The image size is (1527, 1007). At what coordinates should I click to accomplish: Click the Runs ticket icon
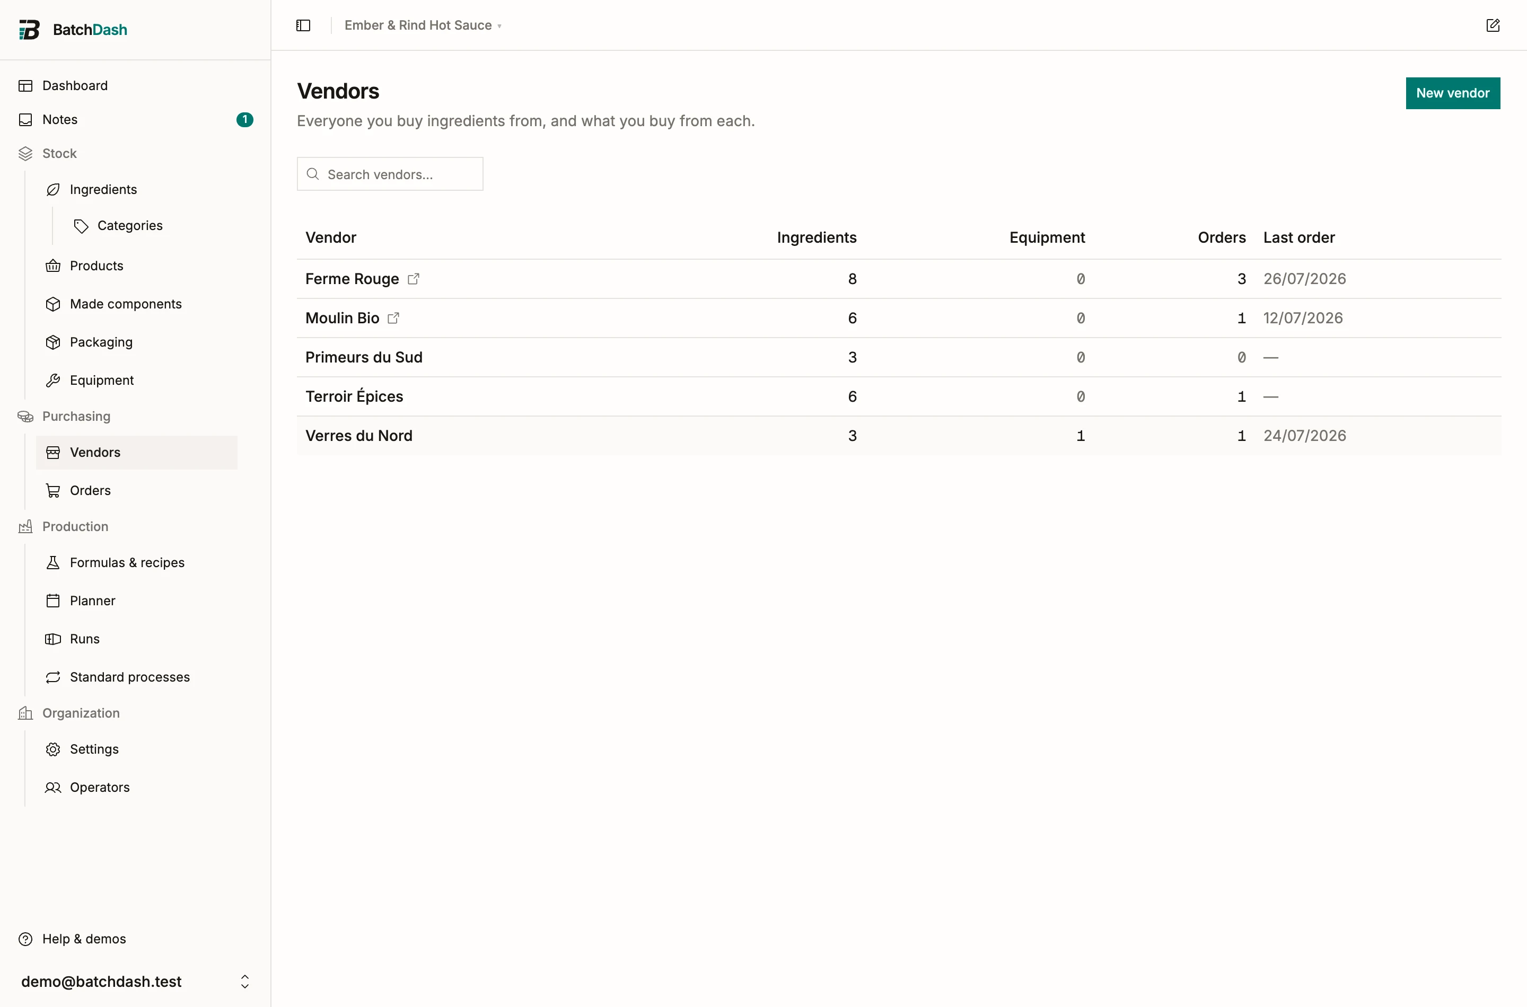coord(54,639)
